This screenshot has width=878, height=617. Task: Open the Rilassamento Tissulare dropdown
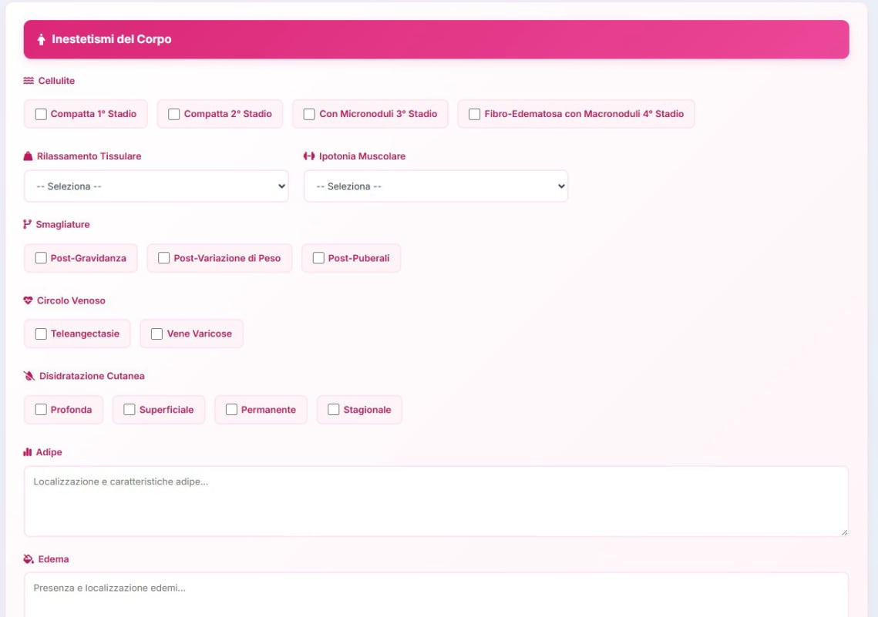coord(156,186)
